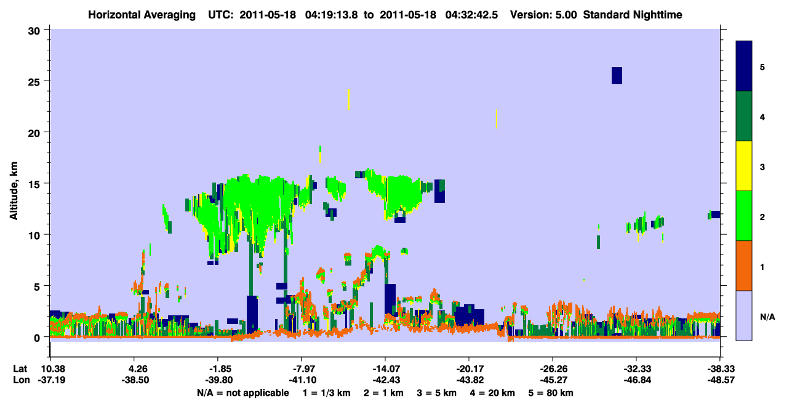
Task: Click the dark blue level 5 color swatch
Action: click(x=744, y=66)
